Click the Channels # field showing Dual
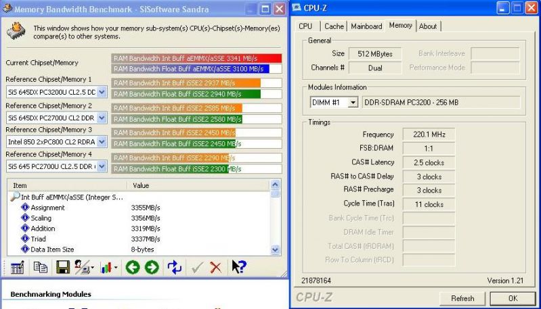 375,68
